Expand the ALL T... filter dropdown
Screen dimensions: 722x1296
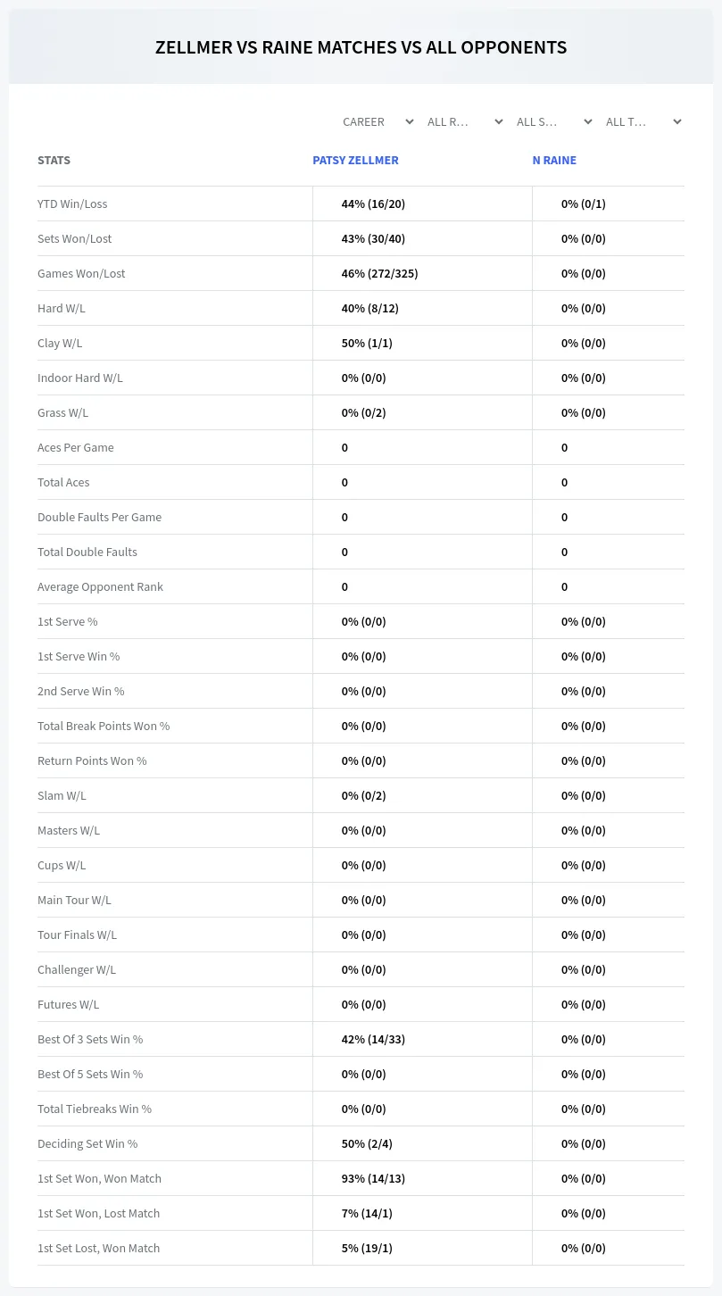(643, 121)
